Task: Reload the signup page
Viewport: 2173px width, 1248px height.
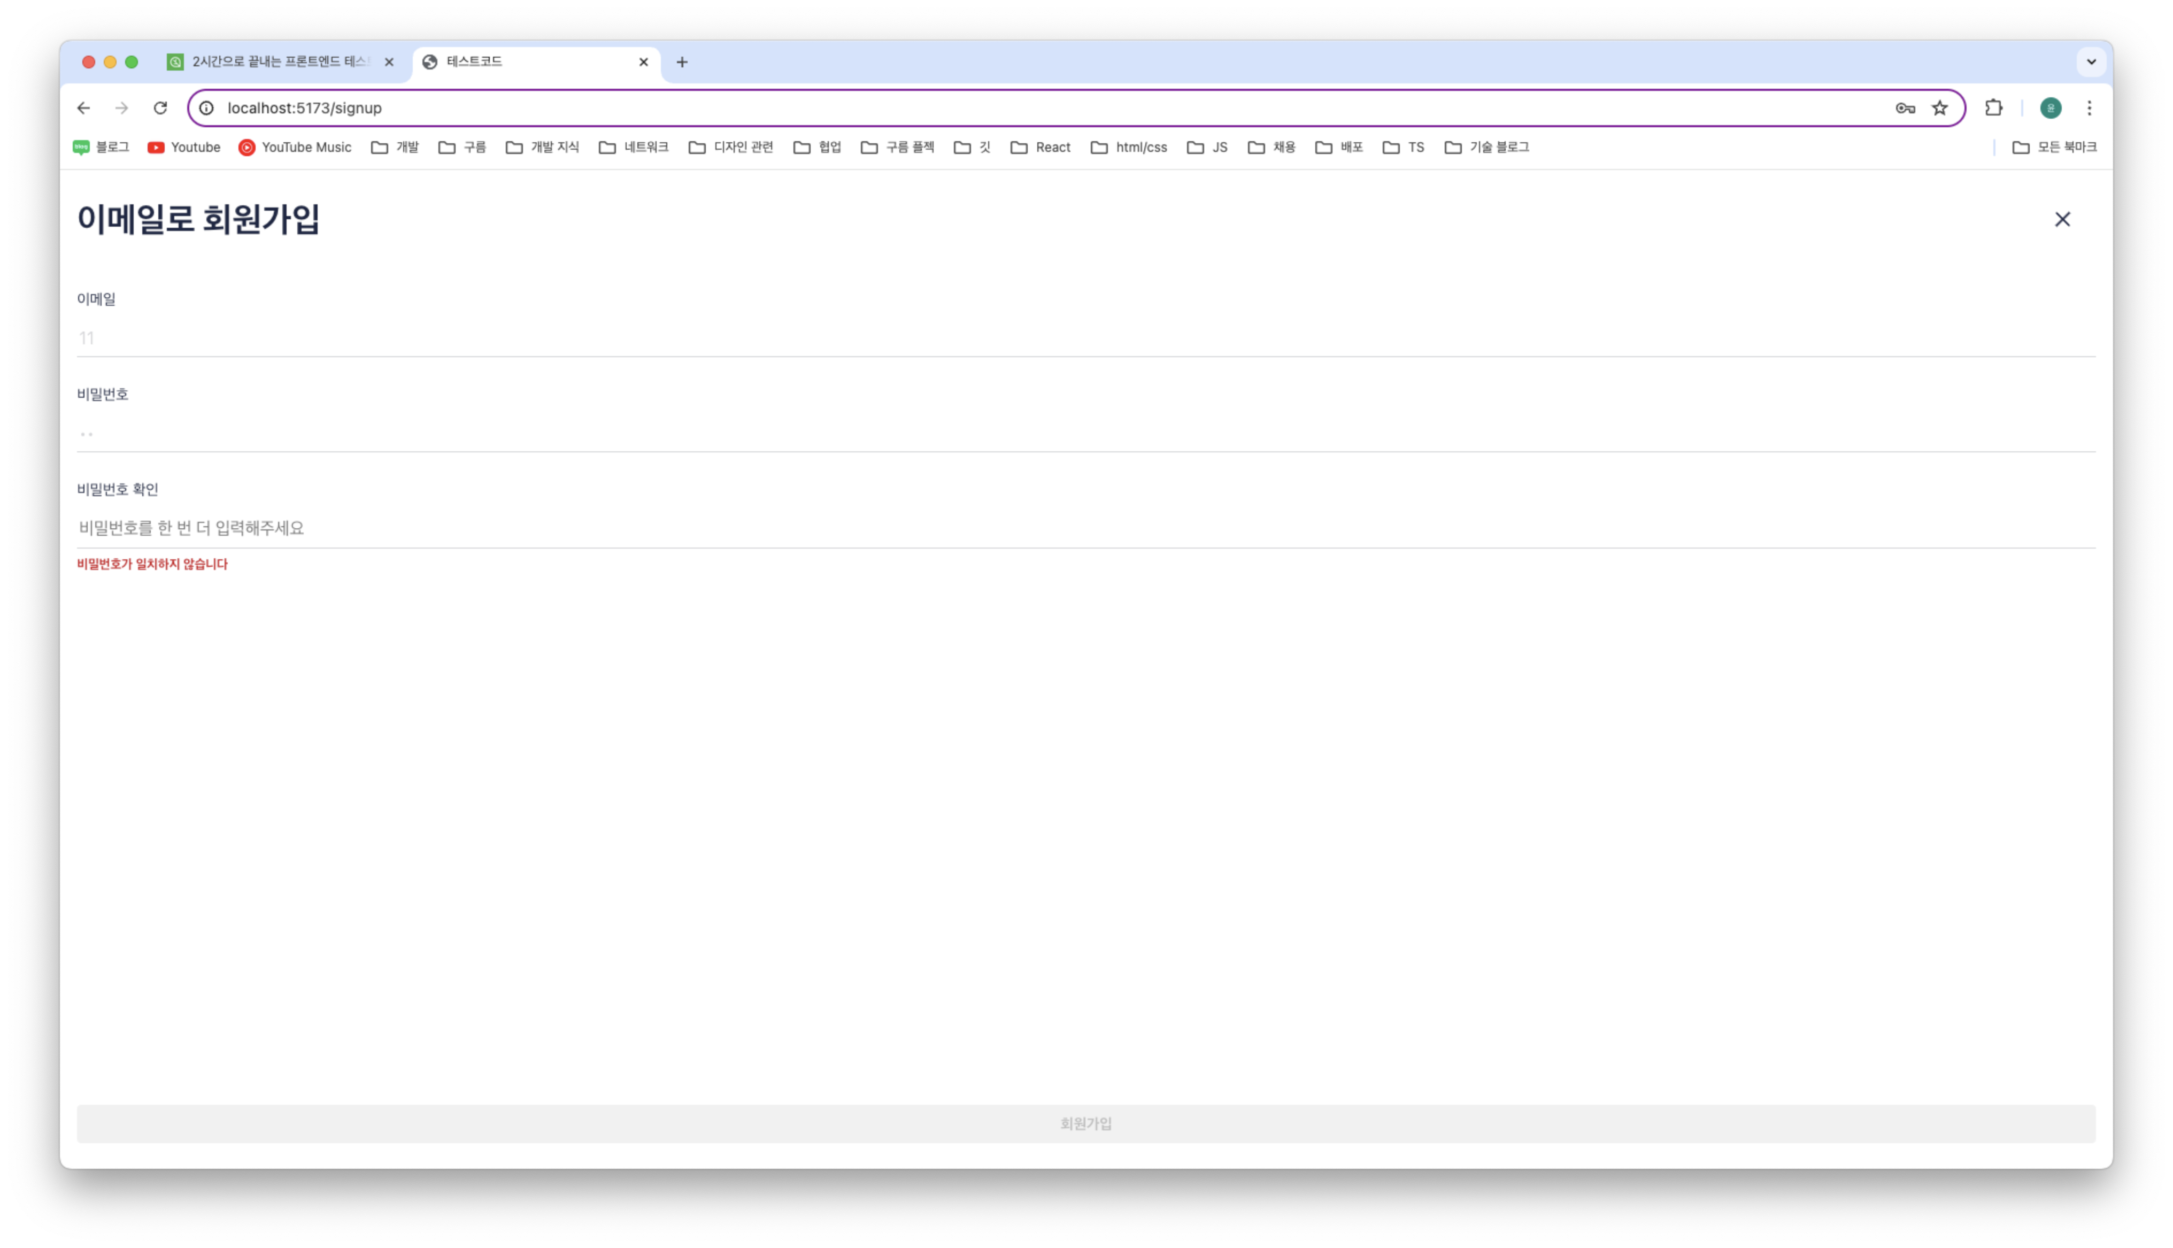Action: point(160,108)
